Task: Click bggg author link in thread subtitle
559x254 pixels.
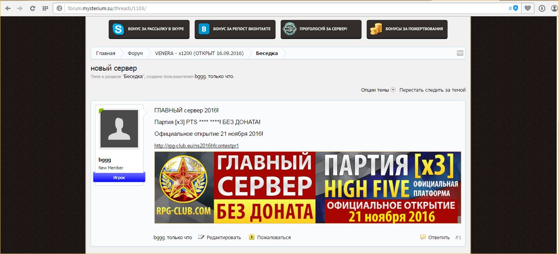Action: tap(200, 76)
